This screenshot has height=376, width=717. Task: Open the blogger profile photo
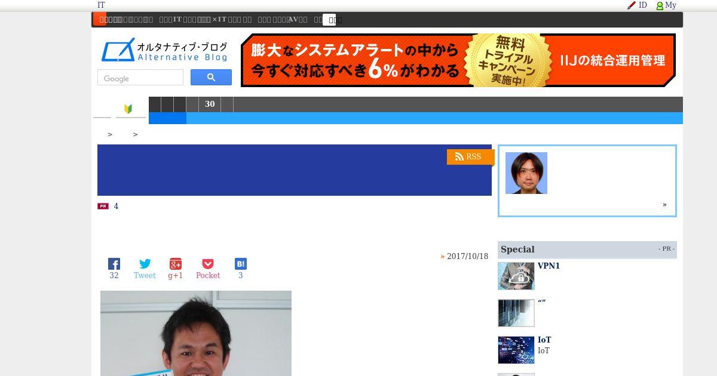pyautogui.click(x=526, y=173)
